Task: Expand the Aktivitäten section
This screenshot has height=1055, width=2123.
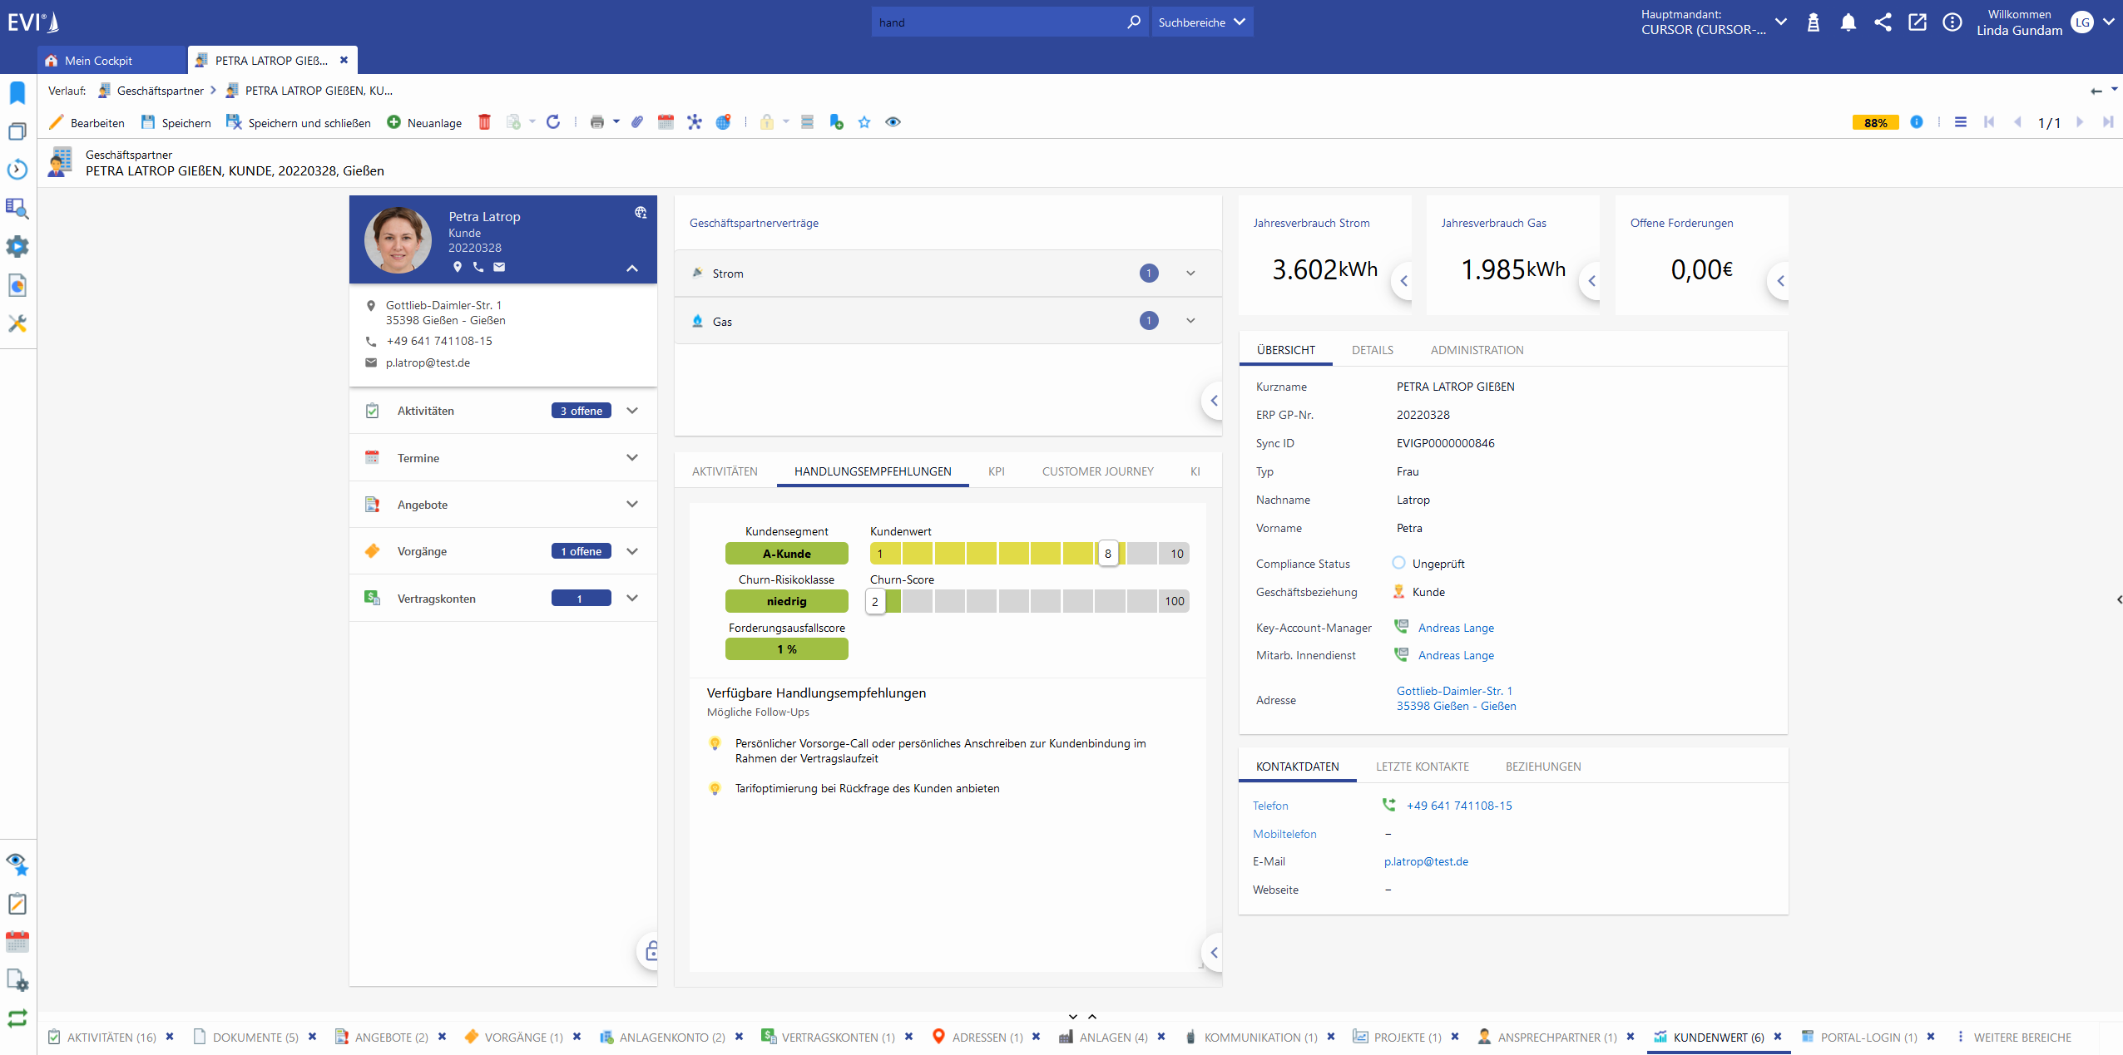Action: pos(632,411)
